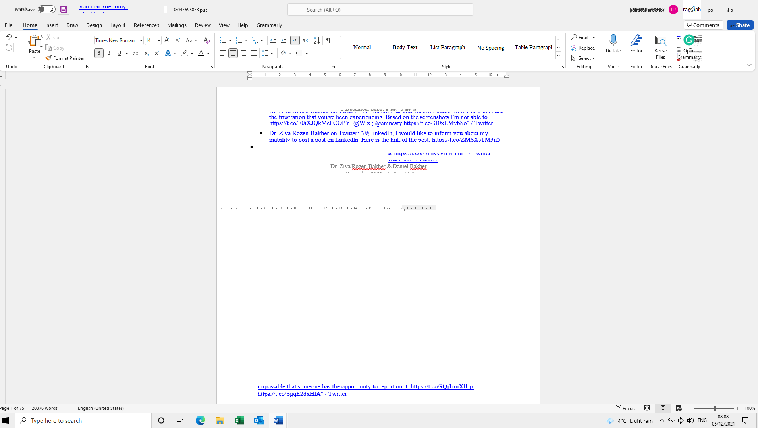Enable centered paragraph alignment
The image size is (758, 428).
233,53
